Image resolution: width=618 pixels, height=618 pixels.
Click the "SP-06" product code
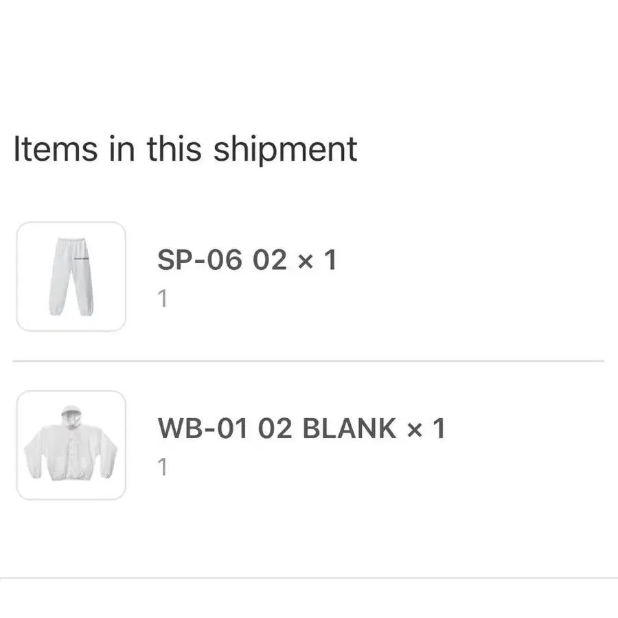click(200, 260)
